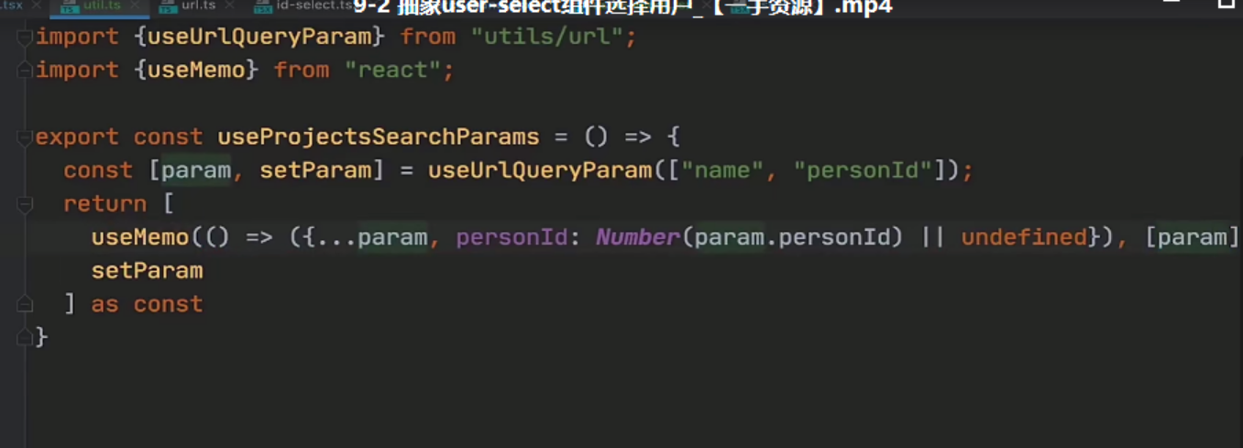Close the partially visible .tsx tab
Screen dimensions: 1243x448
pos(36,6)
